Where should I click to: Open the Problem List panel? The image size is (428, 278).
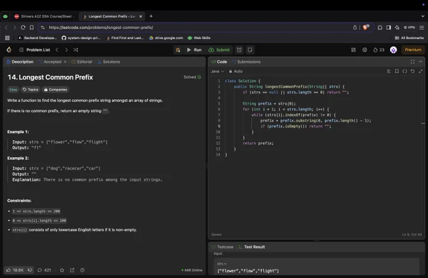[35, 50]
